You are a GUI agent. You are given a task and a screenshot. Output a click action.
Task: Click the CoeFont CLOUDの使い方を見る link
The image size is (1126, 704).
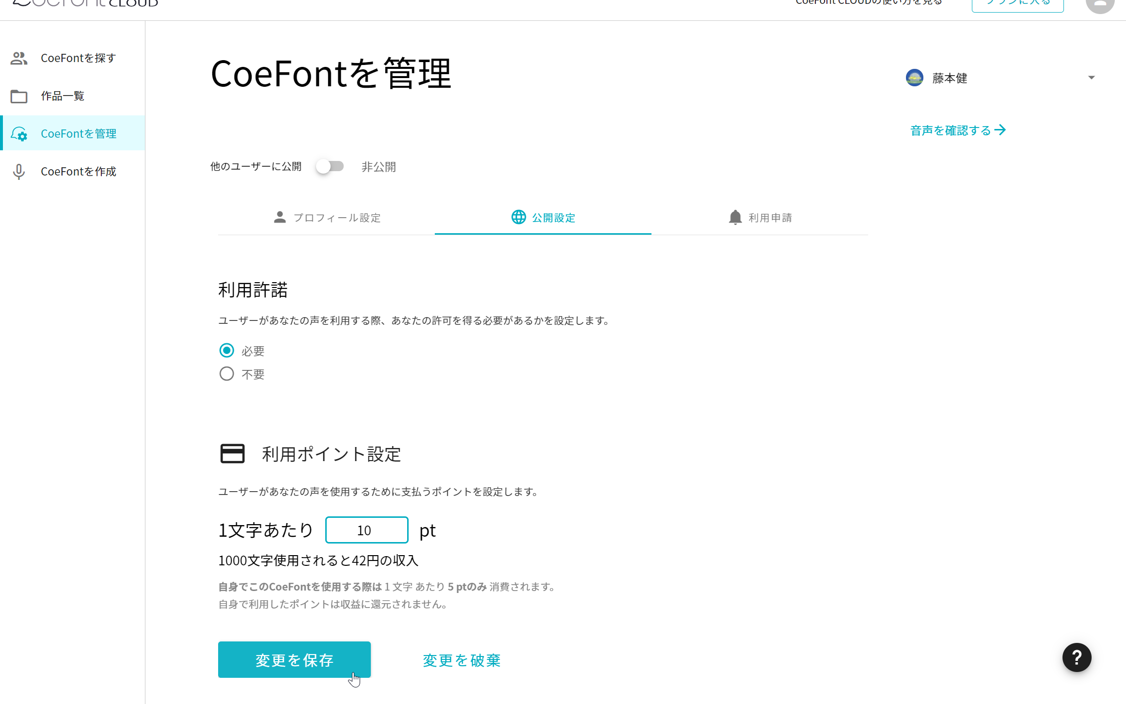(x=869, y=2)
